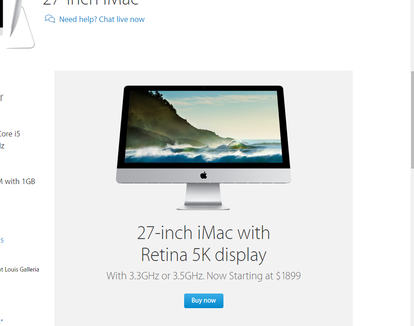
Task: Click the '27-inch iMac with' heading line
Action: [x=203, y=233]
